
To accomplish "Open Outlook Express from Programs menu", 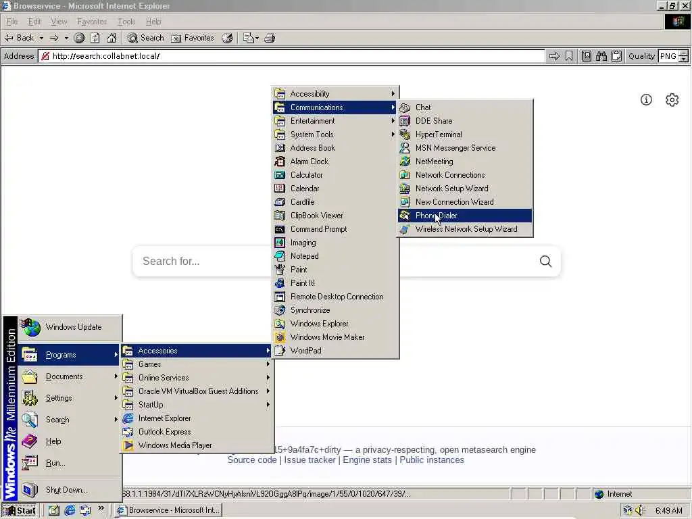I will tap(197, 432).
